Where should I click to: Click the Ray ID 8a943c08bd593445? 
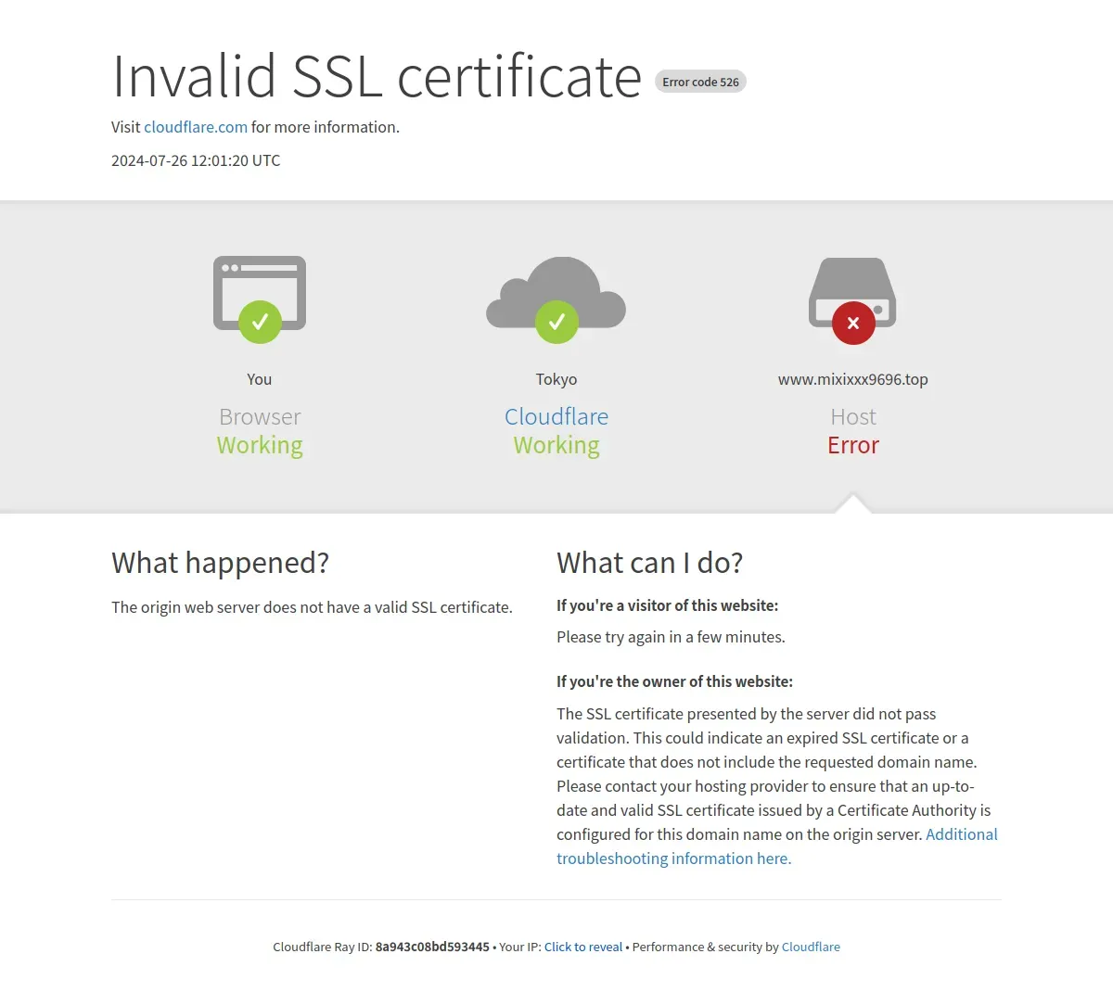coord(432,947)
